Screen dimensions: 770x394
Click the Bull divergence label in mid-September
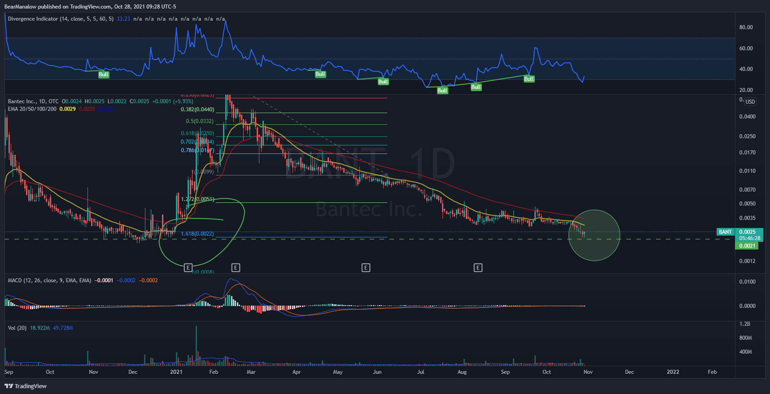tap(529, 79)
